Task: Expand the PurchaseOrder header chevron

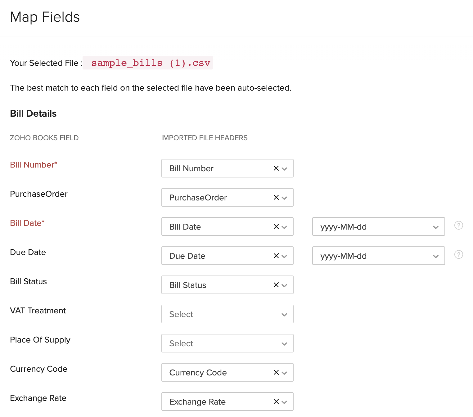Action: pyautogui.click(x=284, y=197)
